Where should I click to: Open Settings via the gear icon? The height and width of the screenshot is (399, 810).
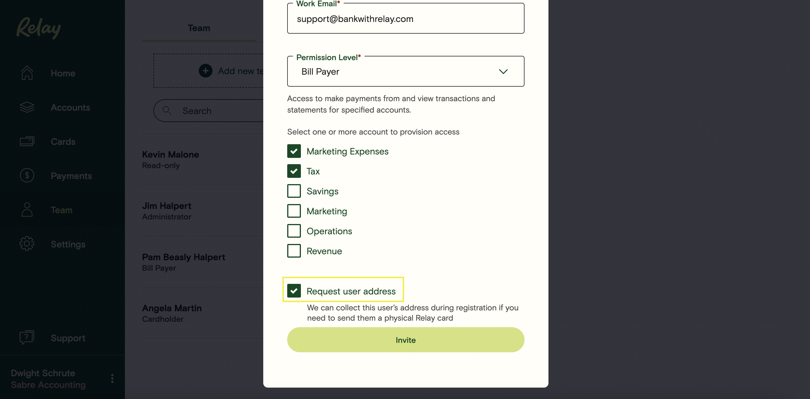tap(27, 243)
